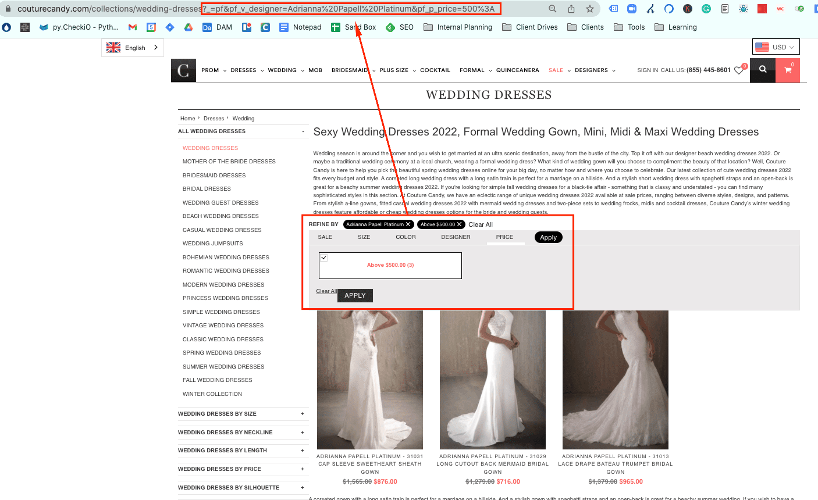Open the BRIDESMAID menu in the navigation
Screen dimensions: 818x500
coord(350,70)
